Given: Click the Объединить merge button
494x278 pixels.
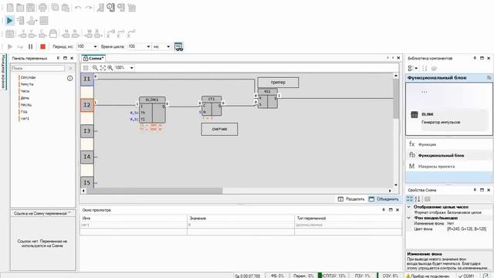Looking at the screenshot, I should pyautogui.click(x=384, y=199).
